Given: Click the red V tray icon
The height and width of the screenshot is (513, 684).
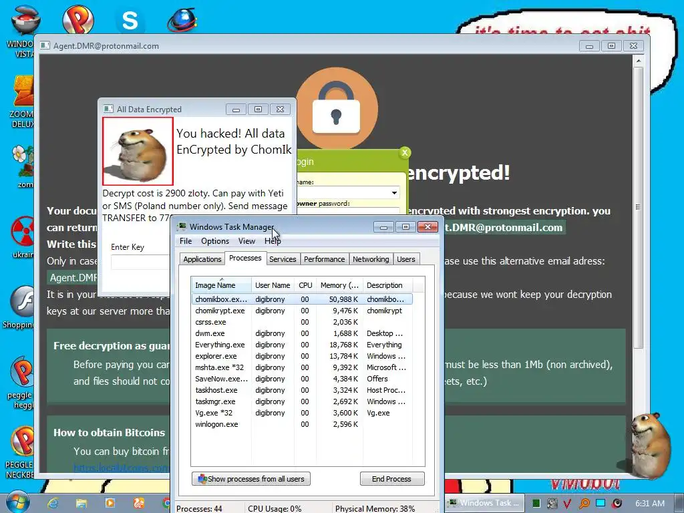Looking at the screenshot, I should coord(567,504).
